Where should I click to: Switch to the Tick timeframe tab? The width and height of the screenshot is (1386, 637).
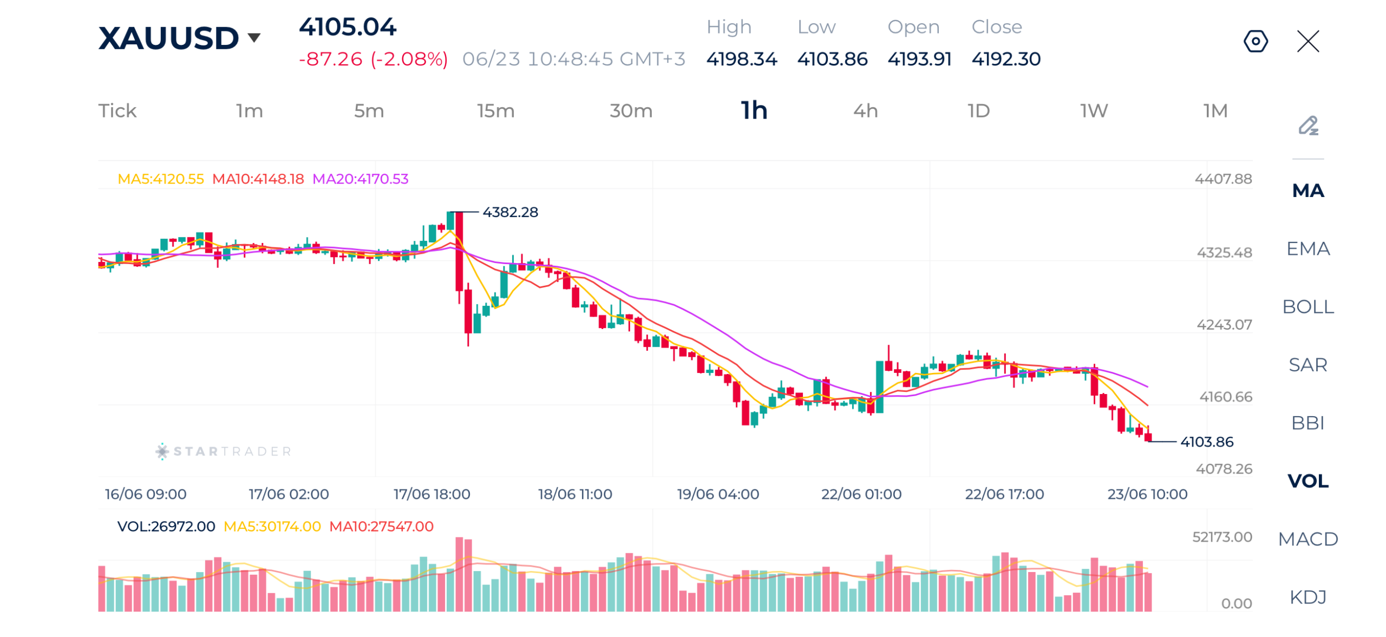[x=117, y=110]
